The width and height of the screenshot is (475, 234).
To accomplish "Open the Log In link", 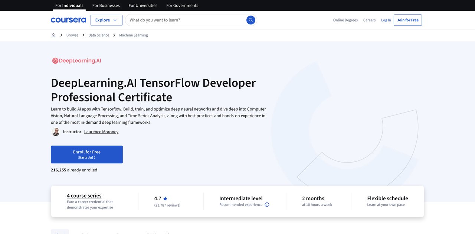I will pyautogui.click(x=386, y=20).
